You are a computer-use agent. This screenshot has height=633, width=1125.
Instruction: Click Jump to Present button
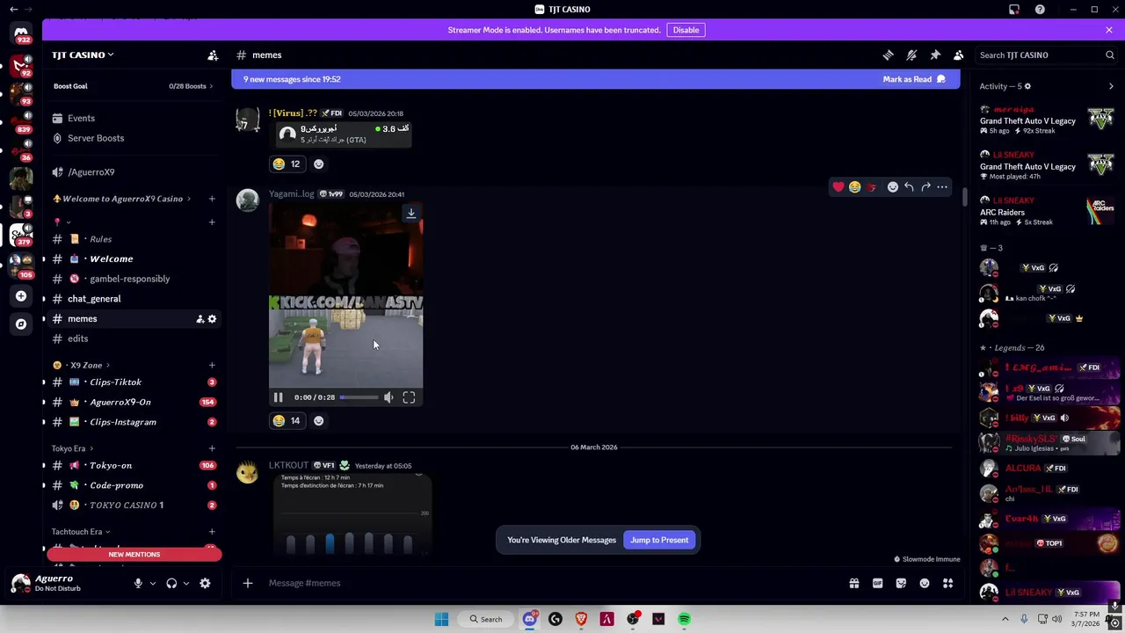coord(659,540)
